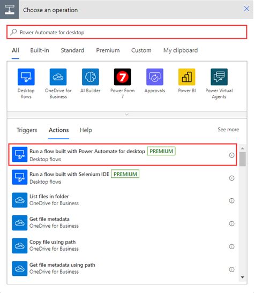Switch to the Standard tab
This screenshot has height=293, width=254.
pyautogui.click(x=72, y=50)
